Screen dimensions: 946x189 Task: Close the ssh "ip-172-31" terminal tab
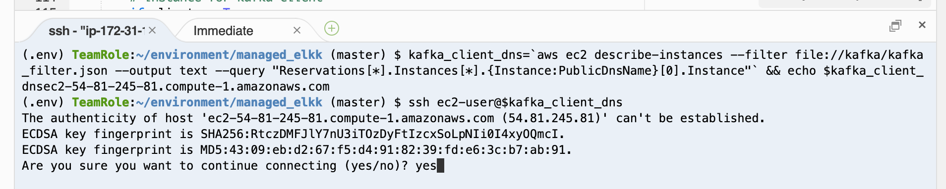pyautogui.click(x=152, y=30)
